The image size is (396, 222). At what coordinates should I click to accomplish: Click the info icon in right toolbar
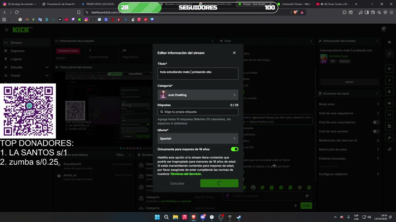click(389, 42)
